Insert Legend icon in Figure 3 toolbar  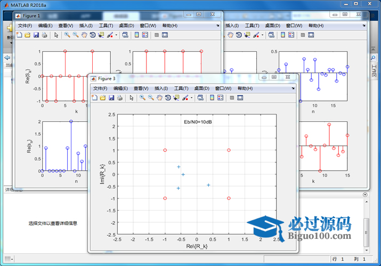(220, 98)
